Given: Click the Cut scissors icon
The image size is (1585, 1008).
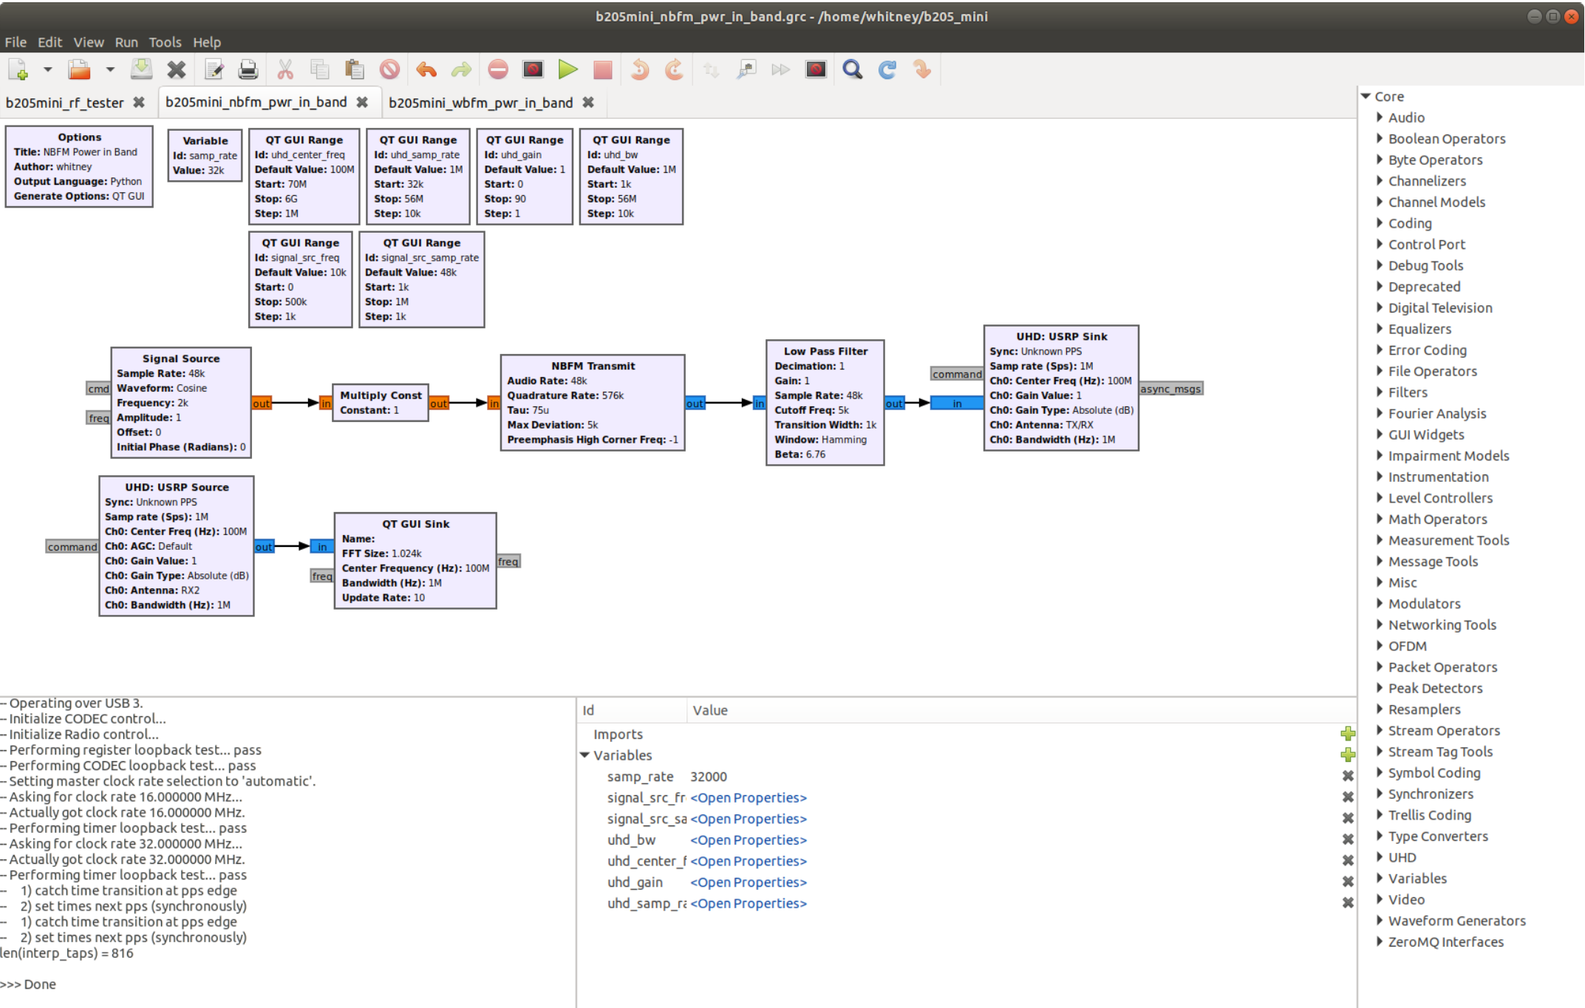Looking at the screenshot, I should click(x=284, y=69).
